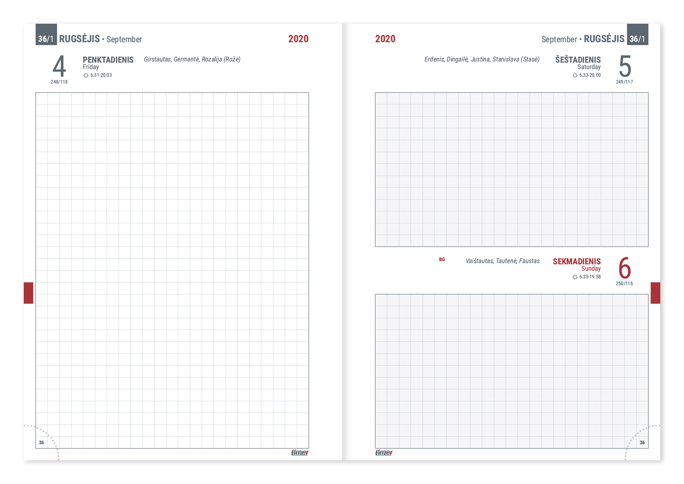Click the sun time 6.33-20.00
Screen dimensions: 684x484
[x=590, y=76]
